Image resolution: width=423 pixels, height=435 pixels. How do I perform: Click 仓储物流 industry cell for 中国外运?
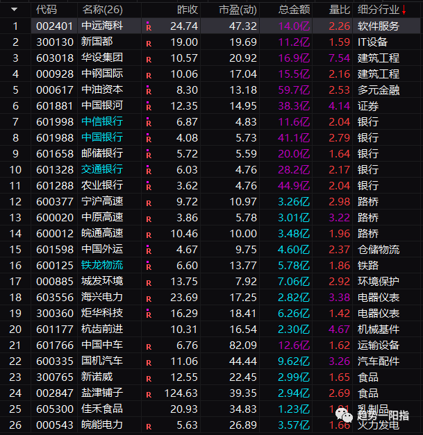coord(379,250)
